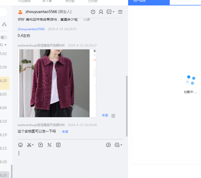Click the forward arrow icon in toolbar

coord(109,145)
